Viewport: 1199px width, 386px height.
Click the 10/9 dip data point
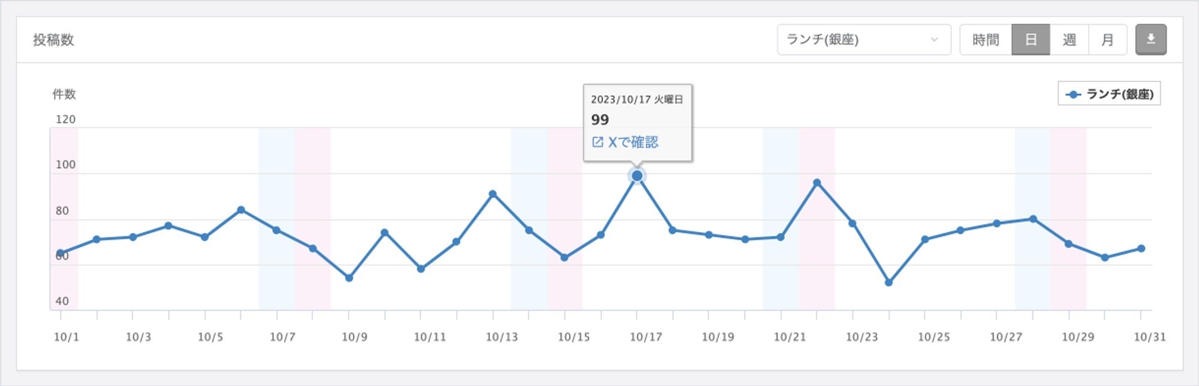(349, 278)
